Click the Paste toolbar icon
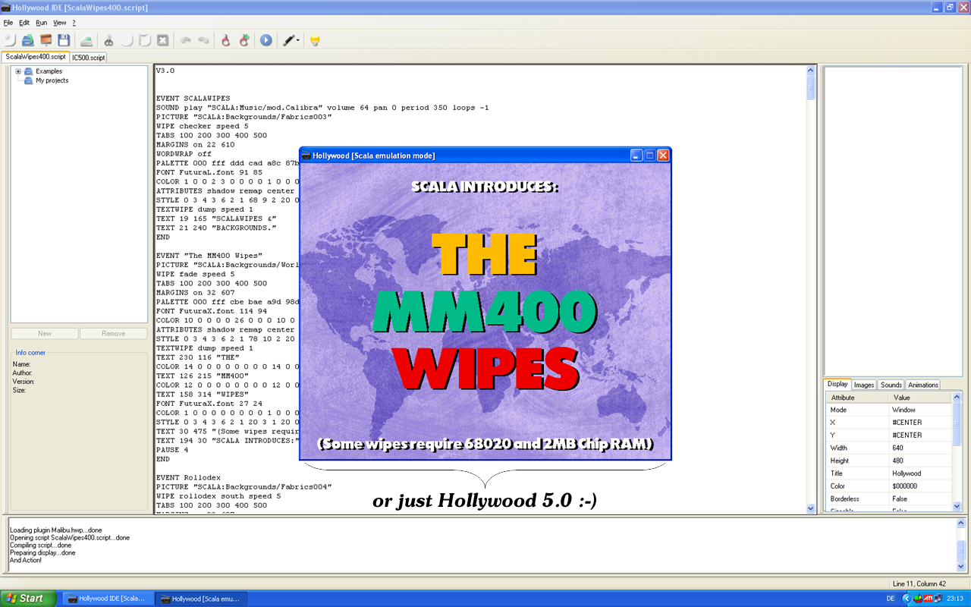 tap(145, 40)
